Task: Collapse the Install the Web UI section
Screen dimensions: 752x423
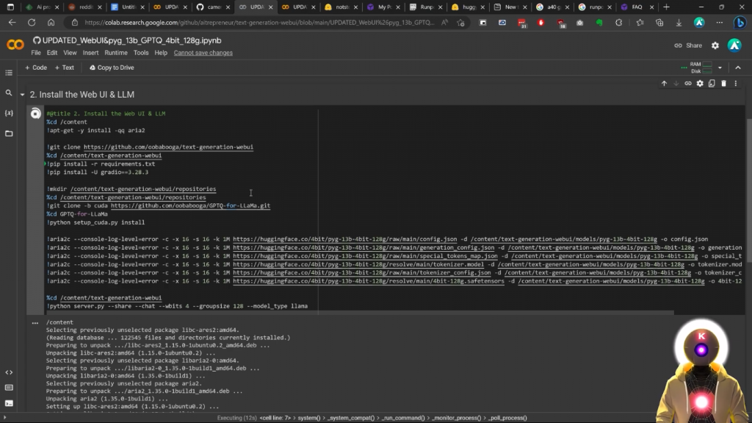Action: [22, 95]
